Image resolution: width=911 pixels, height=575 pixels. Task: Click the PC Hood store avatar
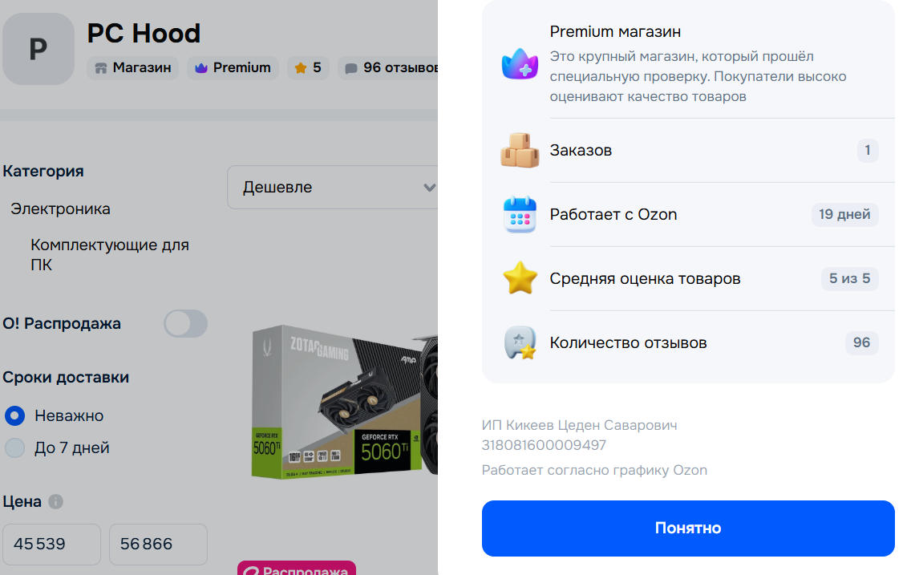38,49
